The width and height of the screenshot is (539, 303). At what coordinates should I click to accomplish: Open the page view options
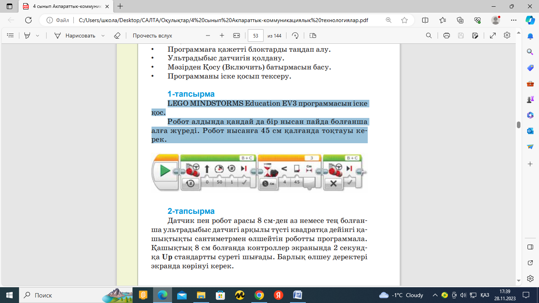[313, 36]
